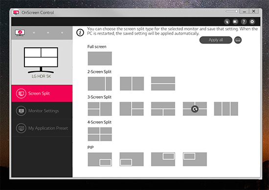
Task: Click the Apply all button
Action: point(216,40)
